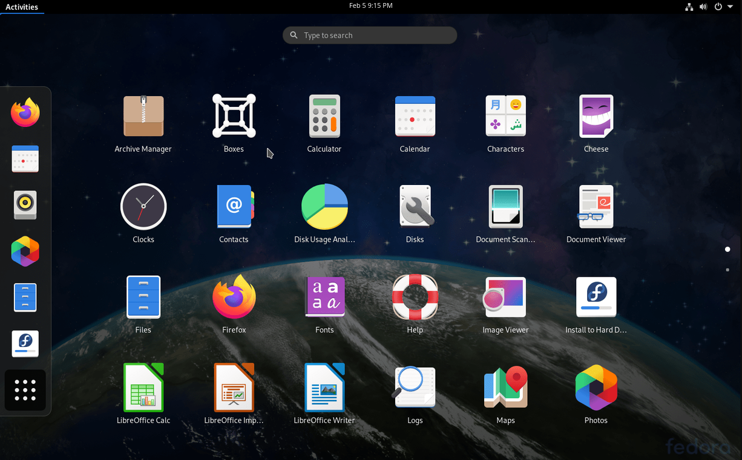
Task: Click the Type to search field
Action: pyautogui.click(x=370, y=35)
